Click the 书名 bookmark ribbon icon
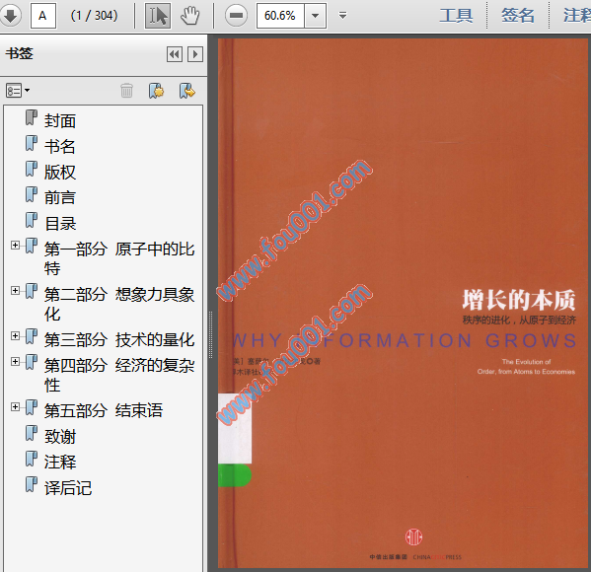 32,143
